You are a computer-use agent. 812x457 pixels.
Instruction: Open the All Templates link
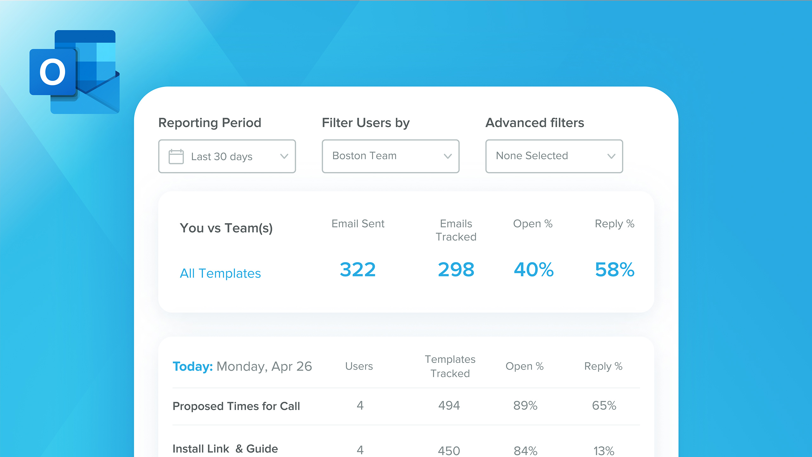coord(220,273)
